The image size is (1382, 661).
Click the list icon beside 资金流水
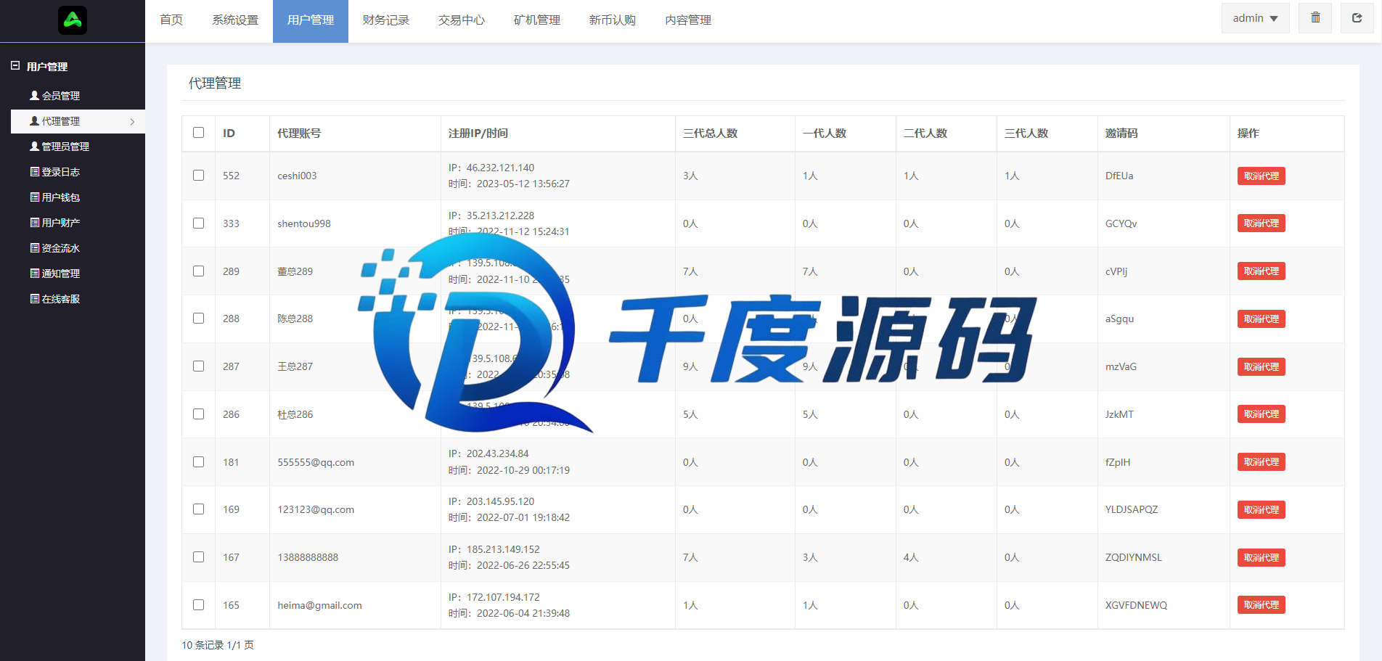pos(35,248)
